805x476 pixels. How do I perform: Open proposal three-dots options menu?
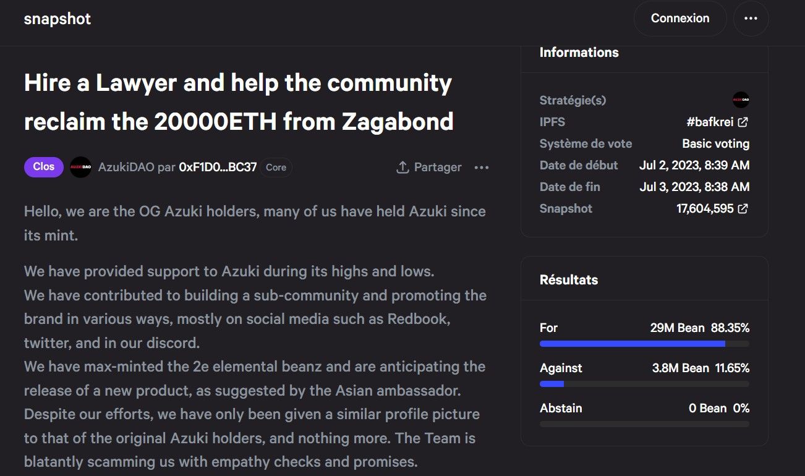pos(481,167)
